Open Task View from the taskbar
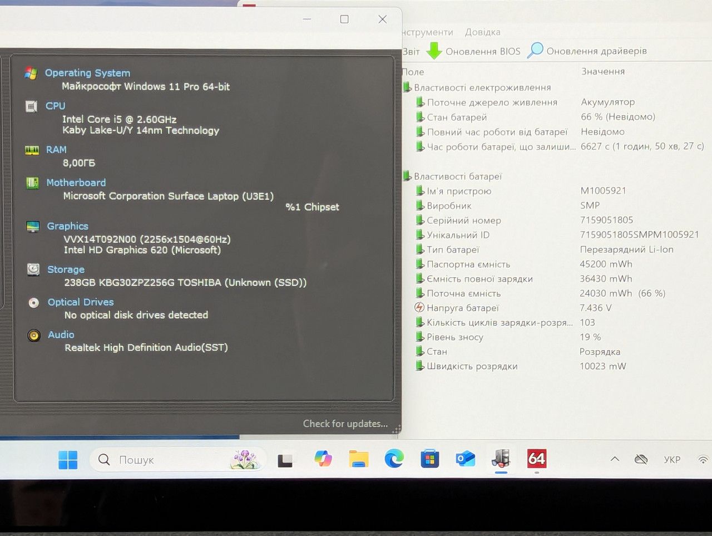712x536 pixels. [x=285, y=460]
